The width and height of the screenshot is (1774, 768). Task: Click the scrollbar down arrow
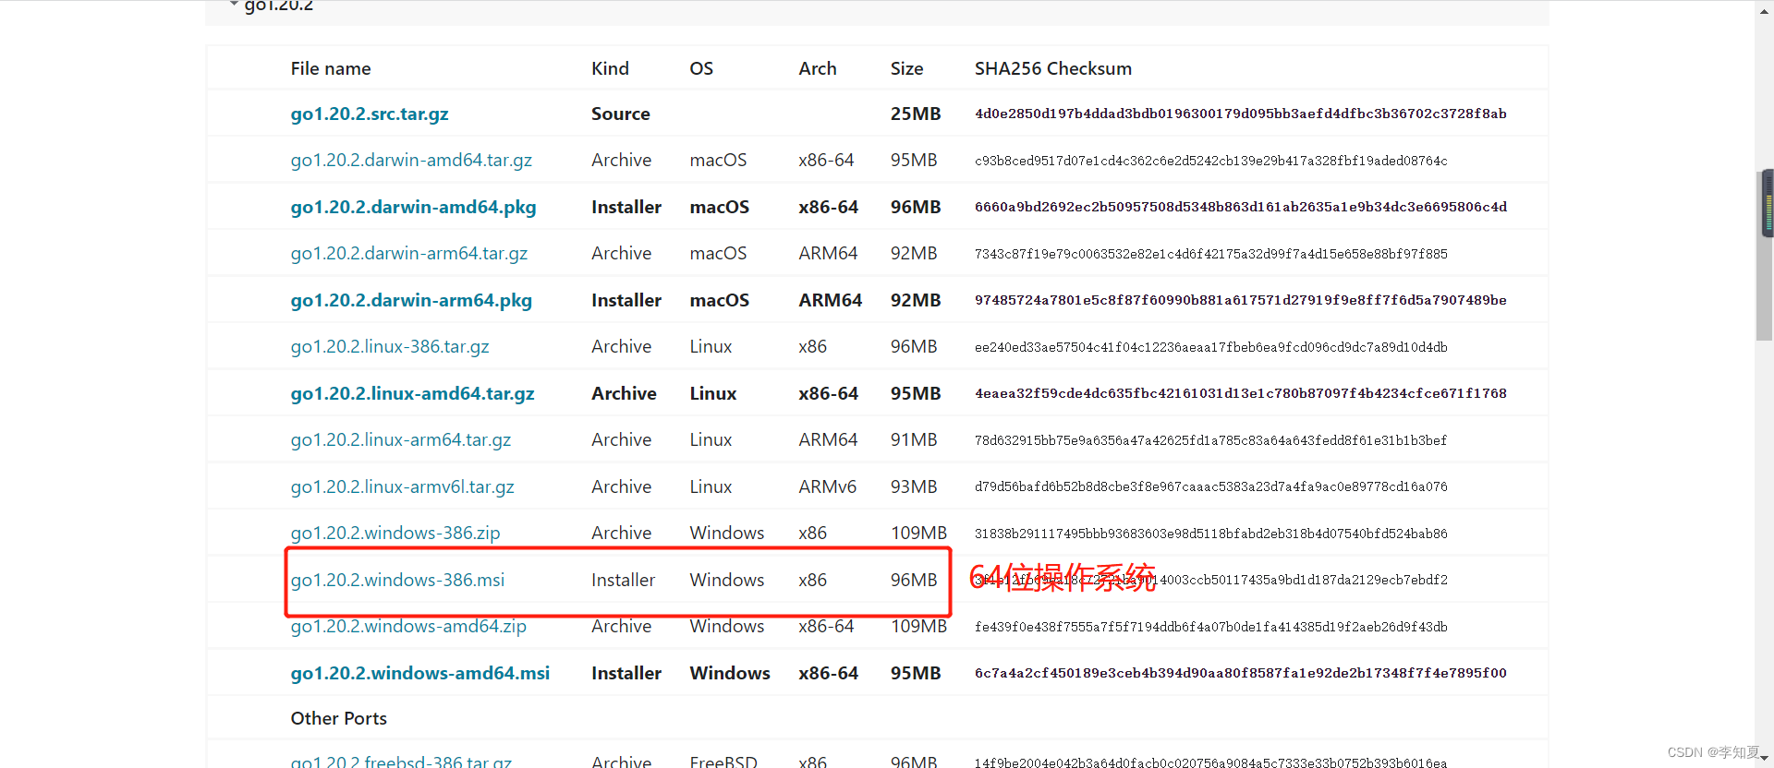click(1765, 759)
